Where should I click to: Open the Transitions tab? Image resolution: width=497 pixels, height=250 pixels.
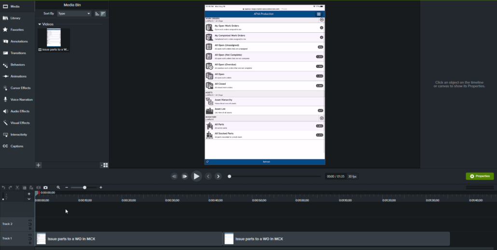point(17,53)
